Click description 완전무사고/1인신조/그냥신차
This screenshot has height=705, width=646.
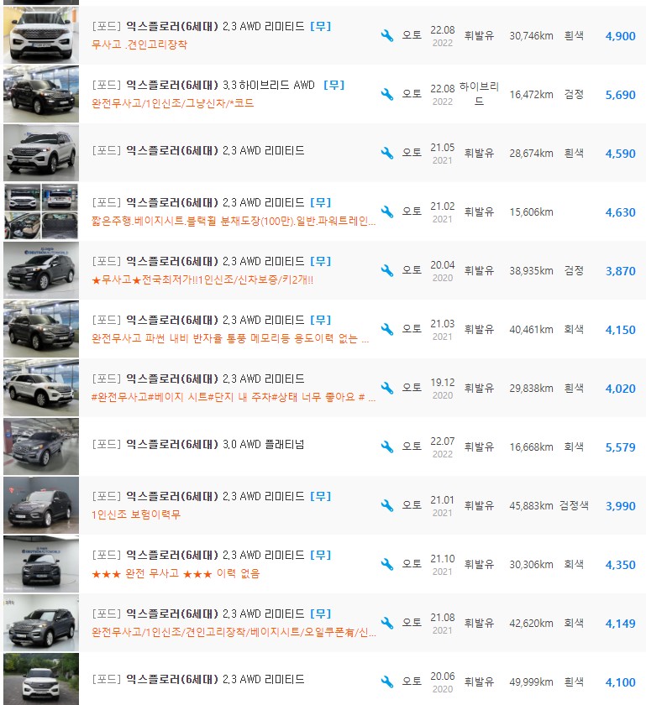point(172,103)
